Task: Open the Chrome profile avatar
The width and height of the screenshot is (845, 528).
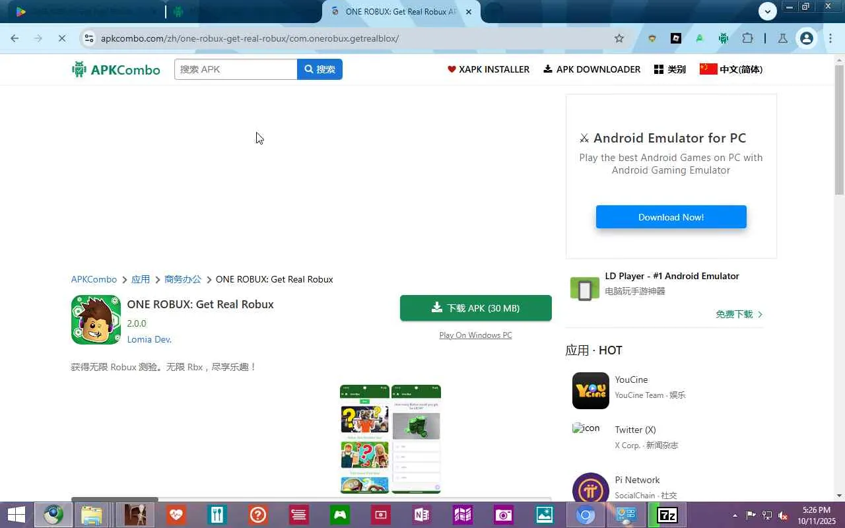Action: point(806,38)
